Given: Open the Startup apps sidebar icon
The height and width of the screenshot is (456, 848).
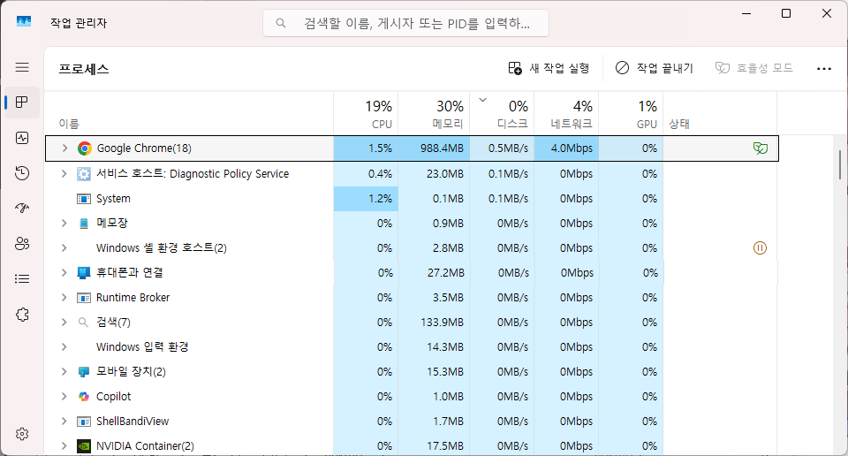Looking at the screenshot, I should pyautogui.click(x=22, y=209).
